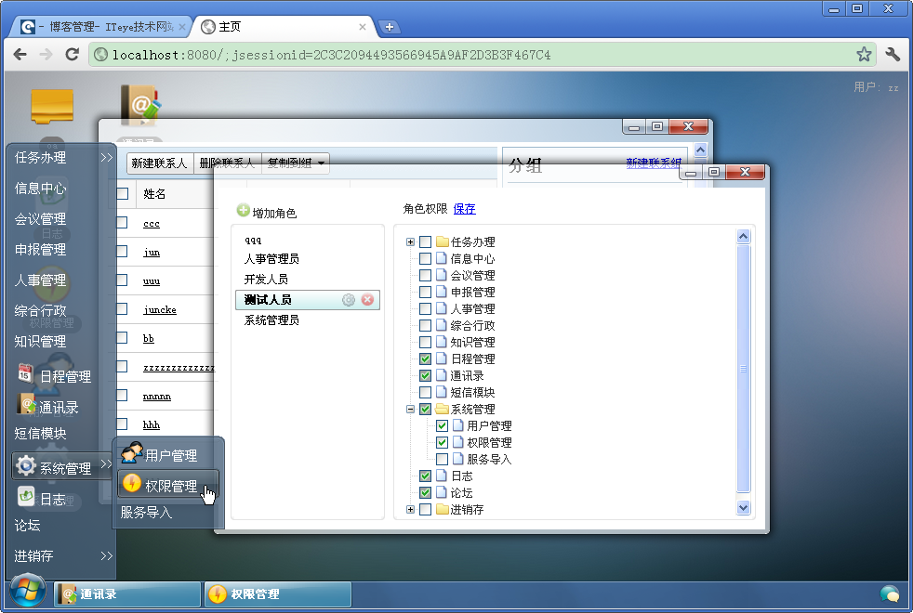Screen dimensions: 913x613
Task: Open the 复制到组 dropdown arrow
Action: click(320, 163)
